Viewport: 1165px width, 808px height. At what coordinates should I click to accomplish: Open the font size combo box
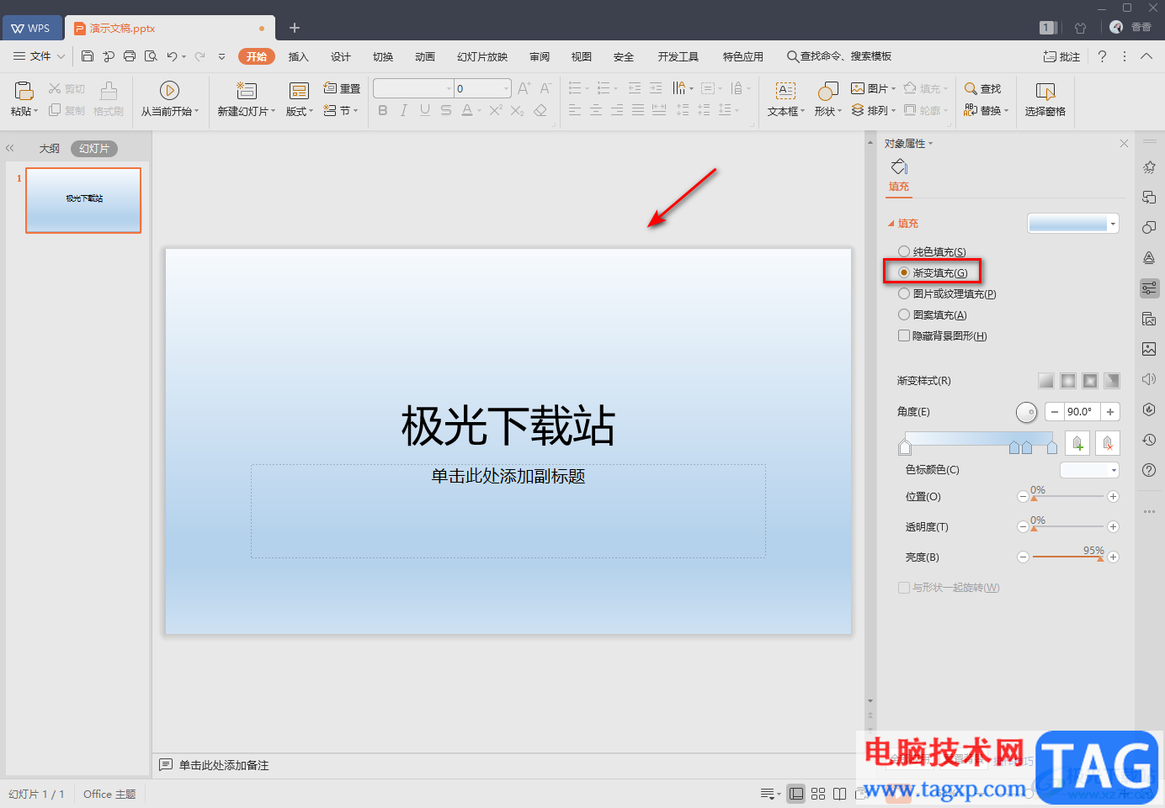tap(482, 88)
